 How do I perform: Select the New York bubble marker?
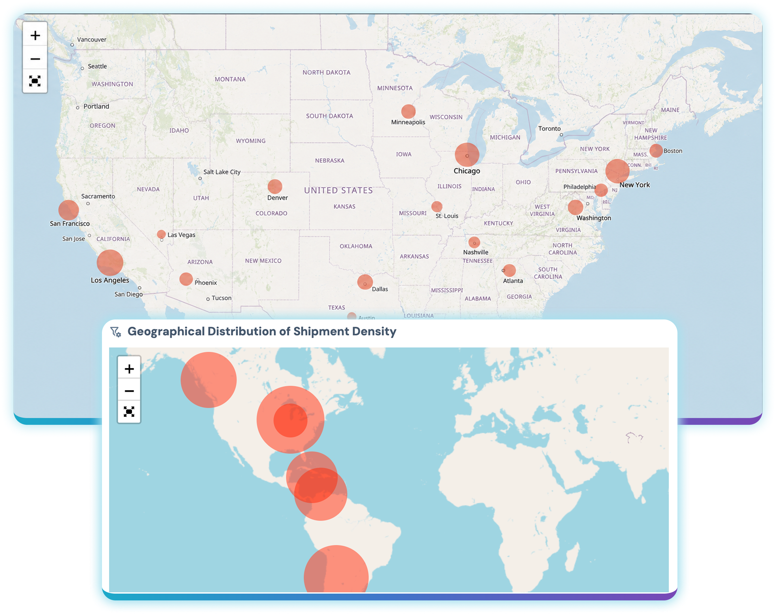point(617,171)
